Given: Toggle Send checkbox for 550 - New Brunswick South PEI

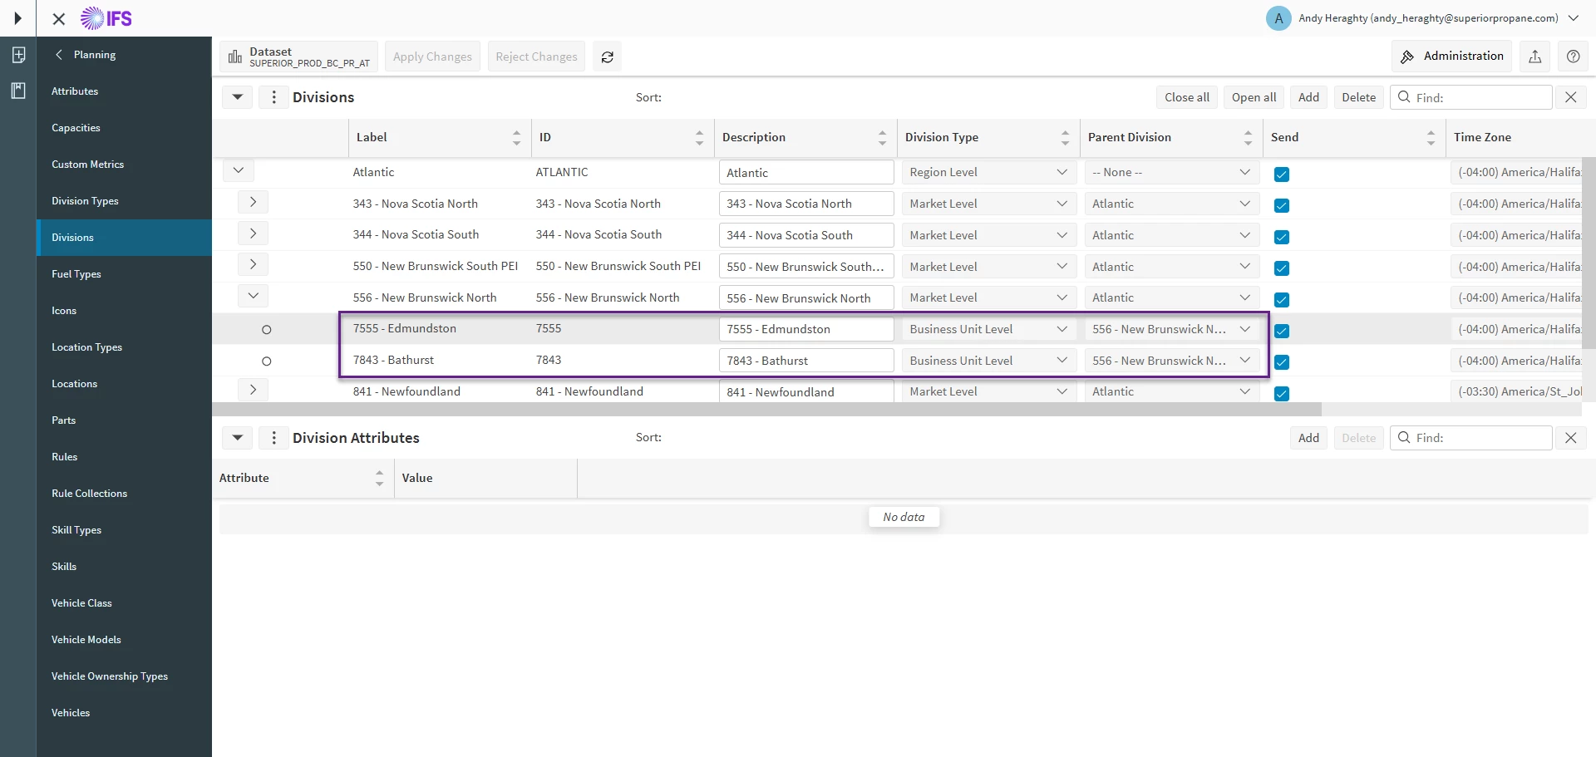Looking at the screenshot, I should tap(1282, 268).
